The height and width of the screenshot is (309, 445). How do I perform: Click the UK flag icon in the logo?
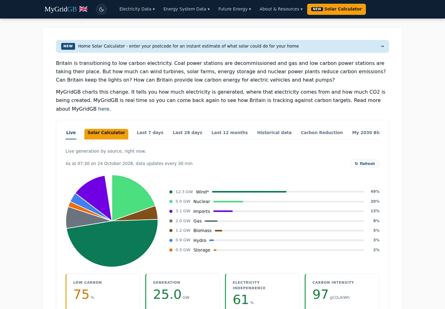coord(83,9)
